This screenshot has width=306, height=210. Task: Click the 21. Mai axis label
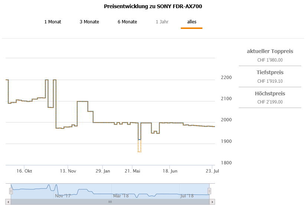click(133, 171)
